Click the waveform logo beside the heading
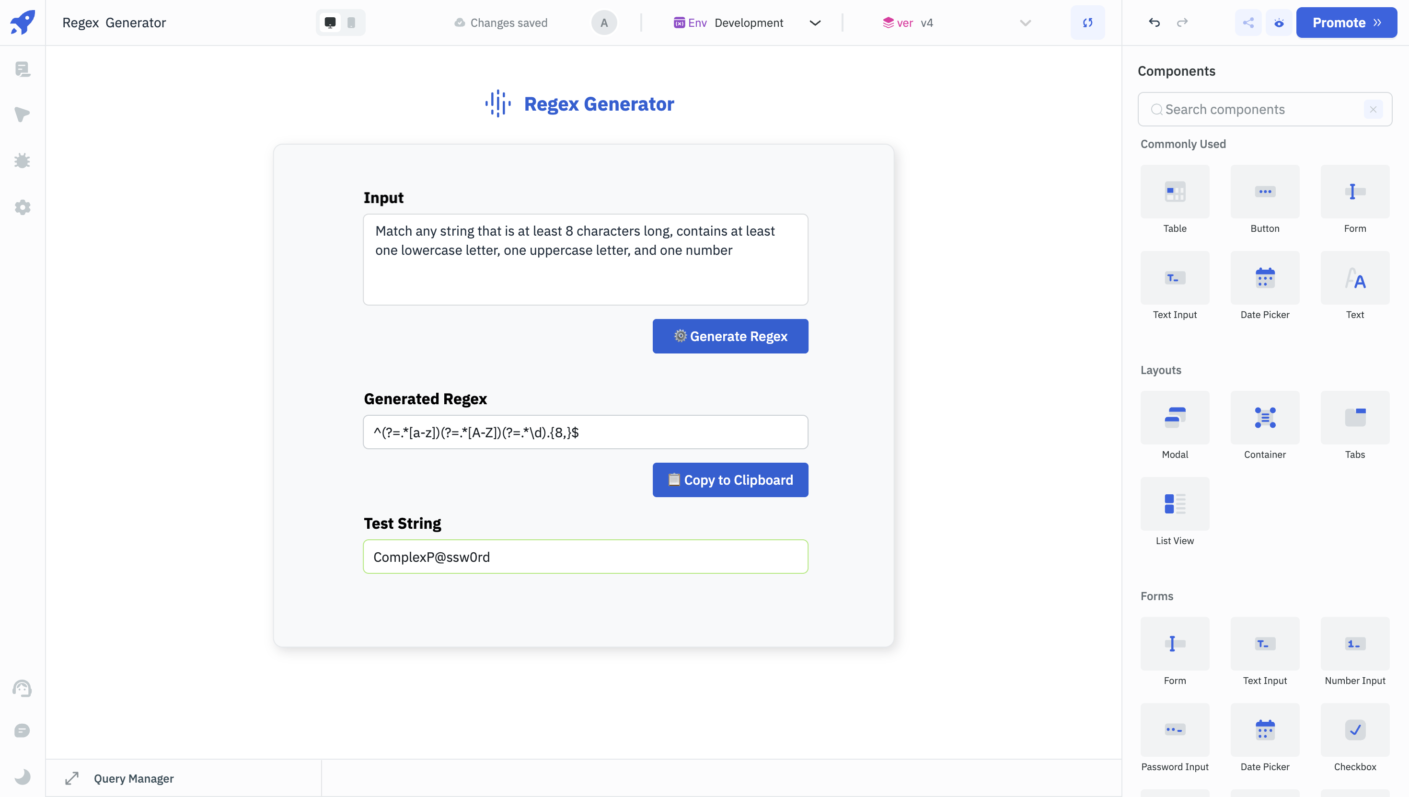 [x=498, y=103]
